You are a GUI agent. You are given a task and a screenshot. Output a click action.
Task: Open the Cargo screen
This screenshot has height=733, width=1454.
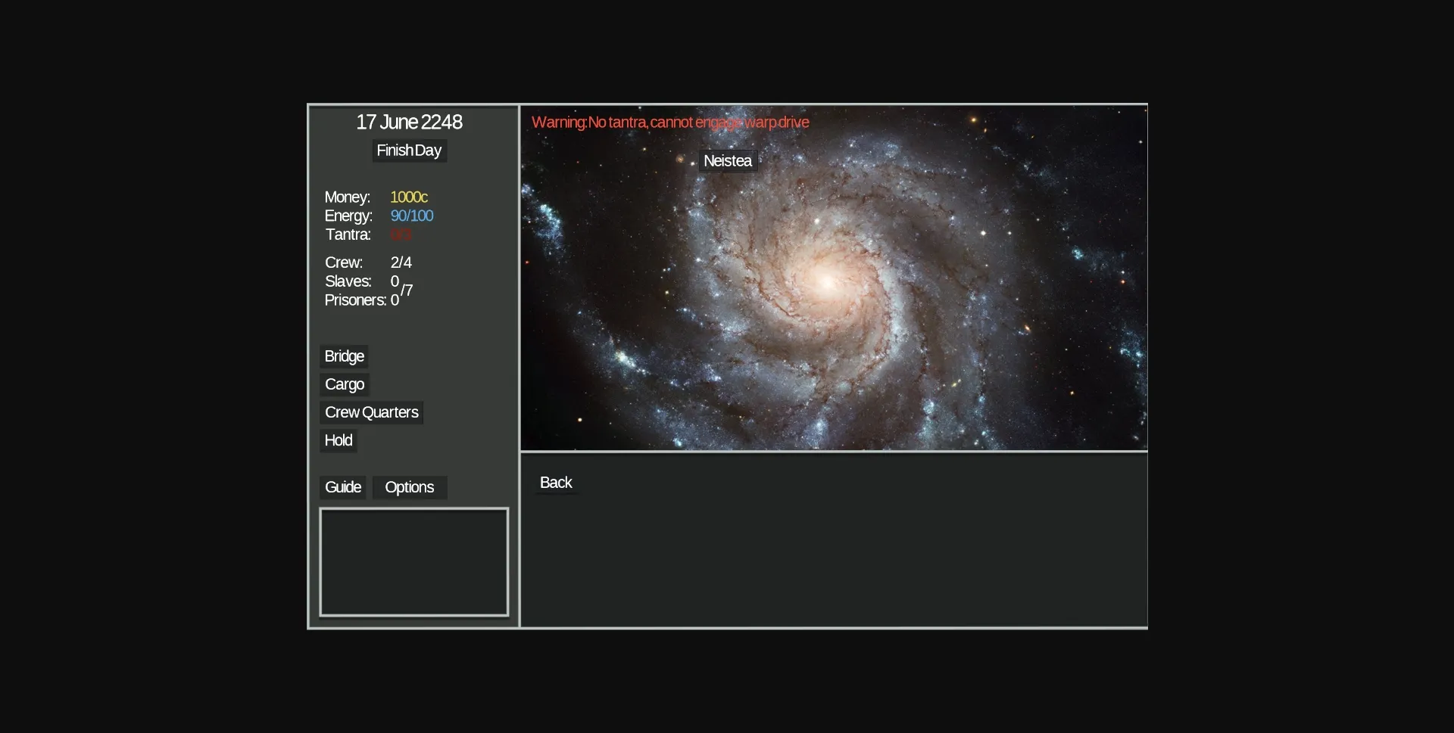(x=344, y=384)
